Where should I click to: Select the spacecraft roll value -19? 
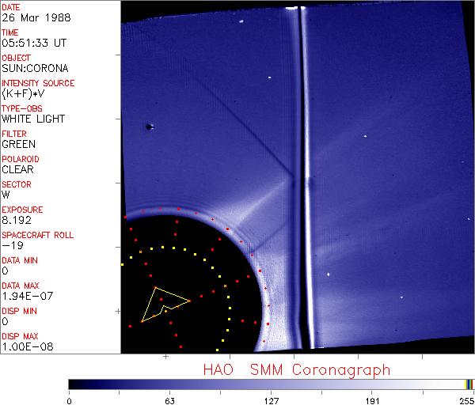tap(11, 245)
